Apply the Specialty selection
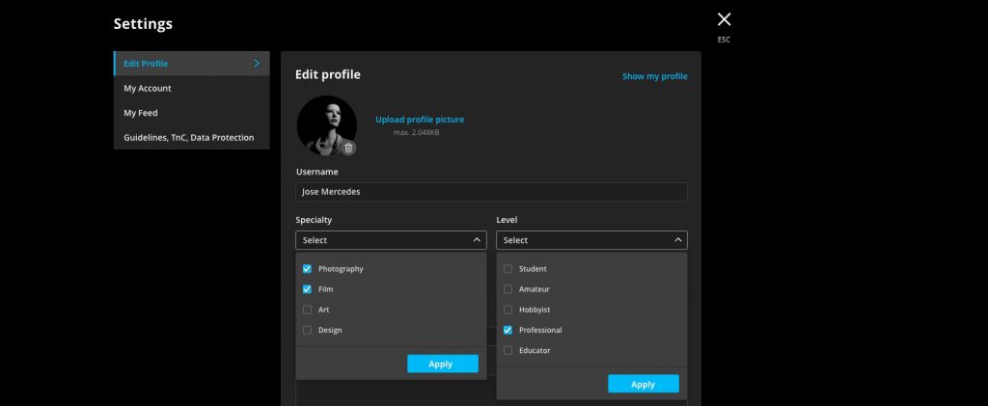This screenshot has height=406, width=988. tap(442, 364)
